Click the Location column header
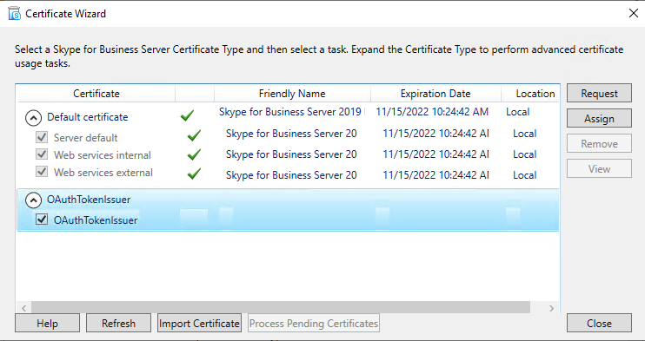This screenshot has width=645, height=341. [530, 94]
